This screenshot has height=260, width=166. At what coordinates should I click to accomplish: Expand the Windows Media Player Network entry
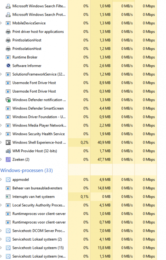[x=1, y=125]
